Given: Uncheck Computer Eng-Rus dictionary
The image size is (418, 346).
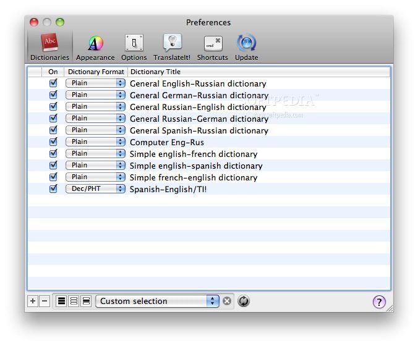Looking at the screenshot, I should [x=53, y=141].
